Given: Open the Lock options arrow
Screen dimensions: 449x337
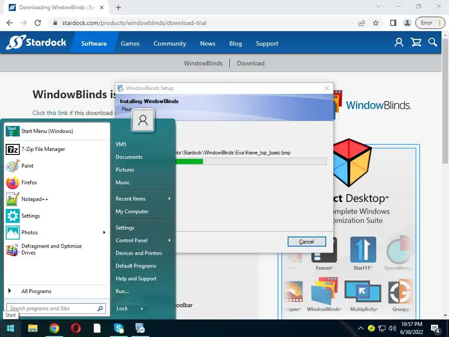Looking at the screenshot, I should coord(142,308).
